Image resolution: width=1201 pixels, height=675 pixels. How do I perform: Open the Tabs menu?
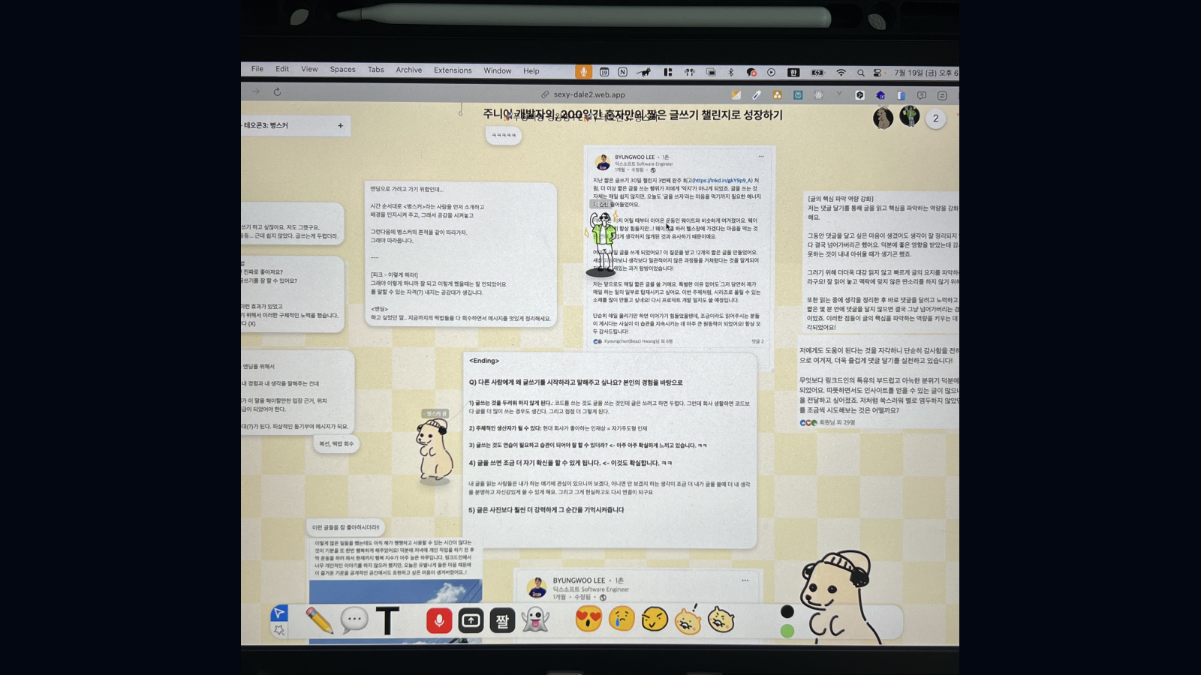tap(376, 70)
